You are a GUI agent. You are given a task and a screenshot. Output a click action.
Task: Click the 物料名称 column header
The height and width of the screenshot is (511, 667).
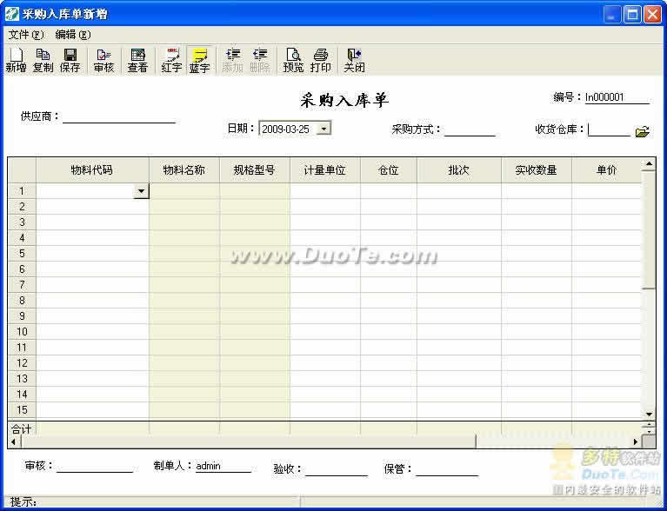pos(184,170)
